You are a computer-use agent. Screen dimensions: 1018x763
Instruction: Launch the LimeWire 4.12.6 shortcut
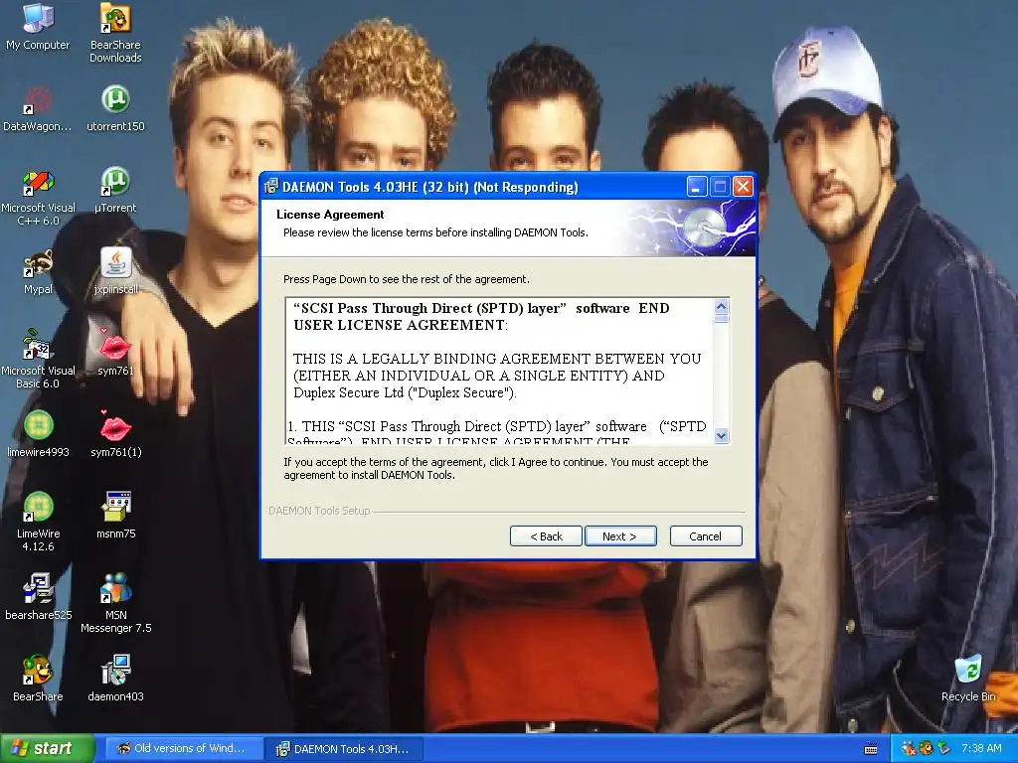[38, 522]
